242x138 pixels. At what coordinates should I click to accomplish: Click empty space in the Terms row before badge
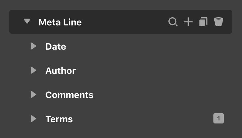point(139,119)
